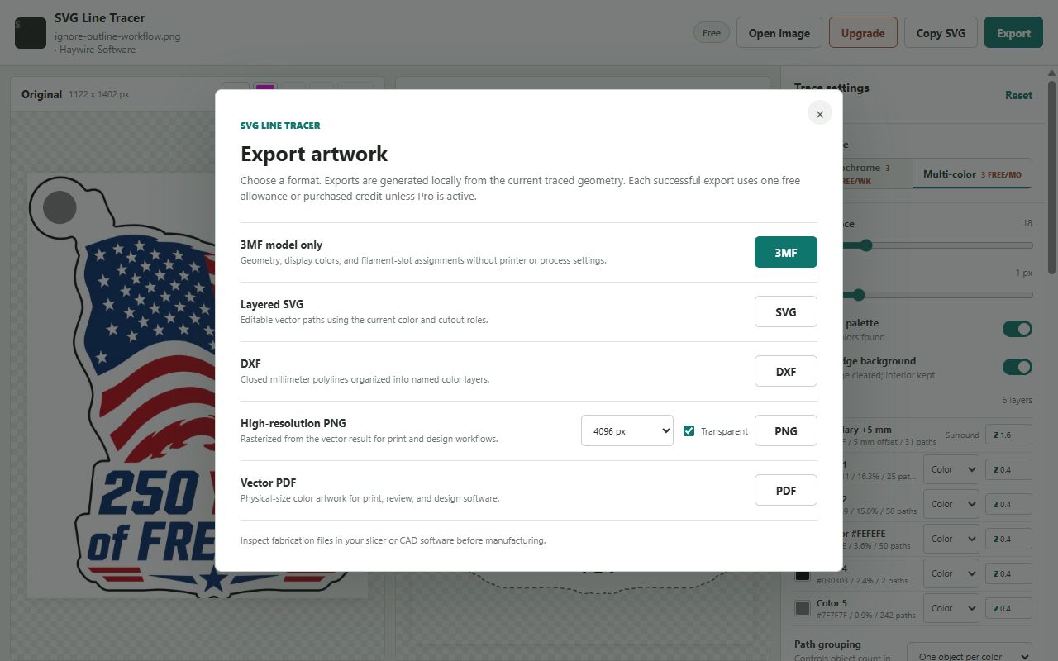Image resolution: width=1058 pixels, height=661 pixels.
Task: Click Z 0.4 field in Color 5 row
Action: (x=1008, y=608)
